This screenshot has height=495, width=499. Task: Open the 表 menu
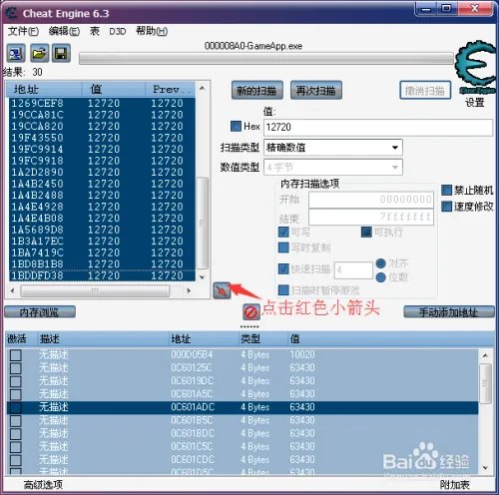click(x=95, y=31)
